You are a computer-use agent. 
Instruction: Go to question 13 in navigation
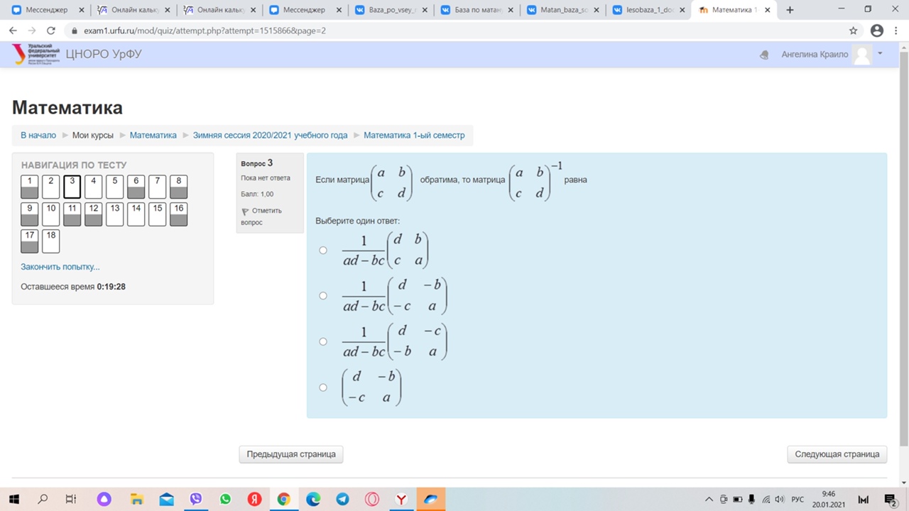(114, 214)
